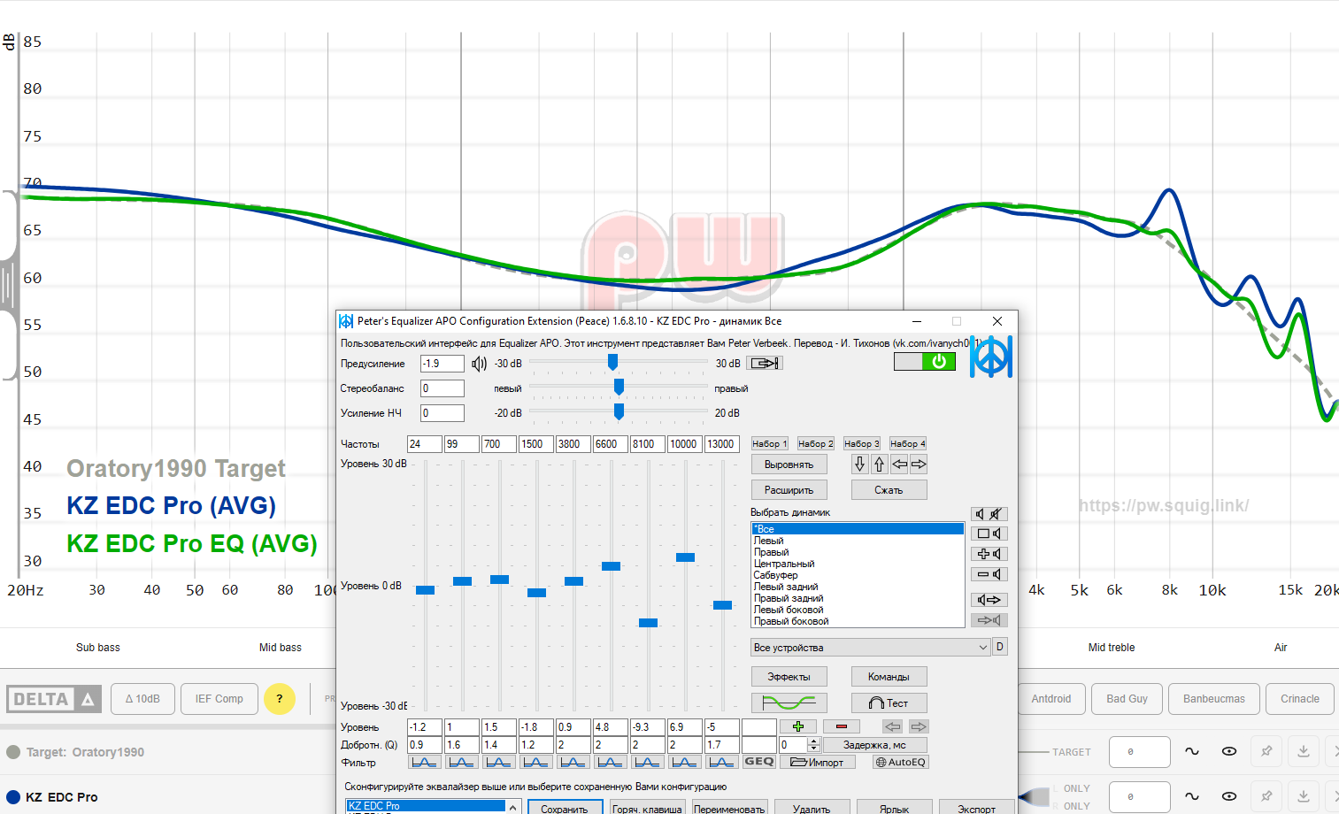This screenshot has width=1339, height=814.
Task: Increase delay value with stepper up arrow
Action: tap(813, 741)
